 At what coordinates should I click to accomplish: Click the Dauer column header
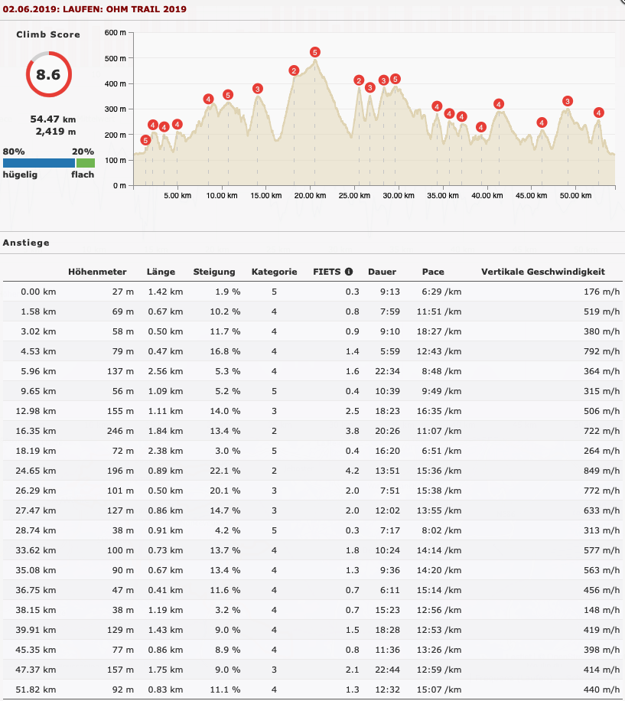382,272
